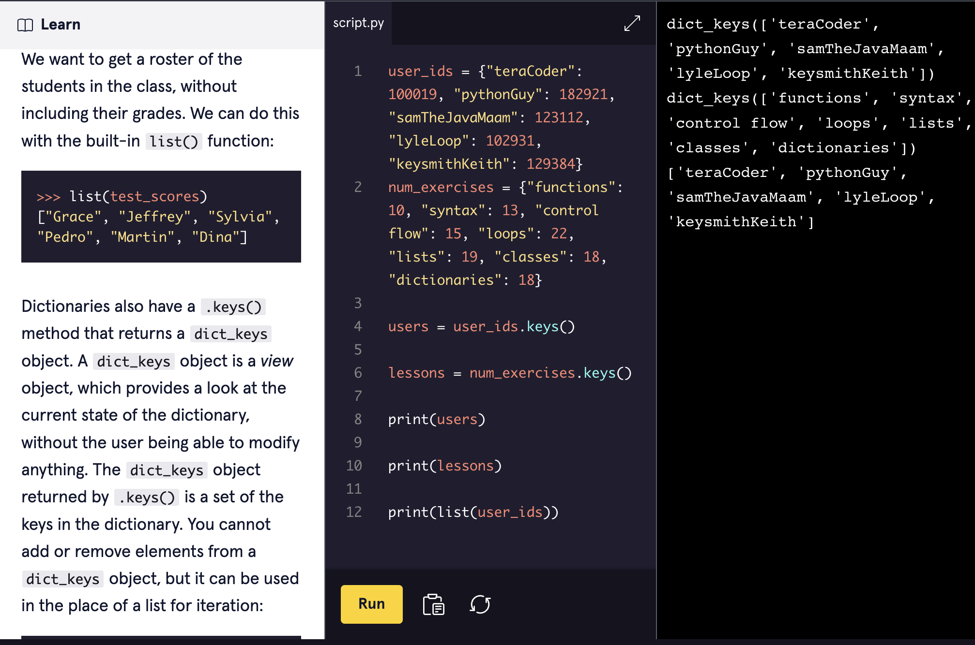Place cursor at users = user_ids.keys()
Viewport: 975px width, 645px height.
pyautogui.click(x=481, y=326)
